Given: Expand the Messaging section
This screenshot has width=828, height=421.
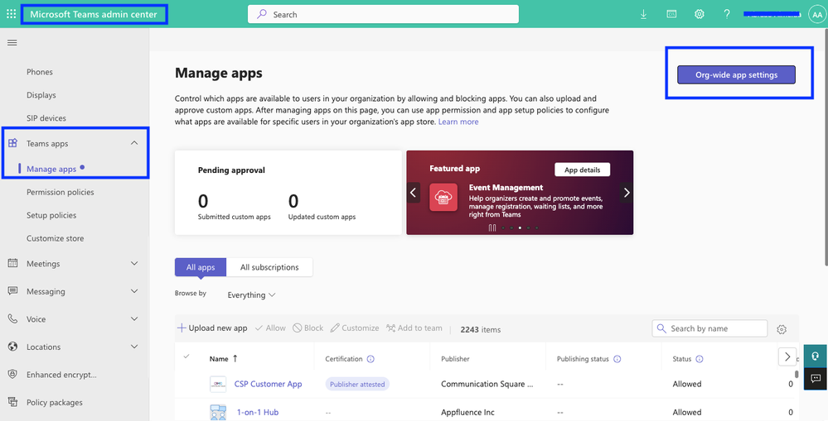Looking at the screenshot, I should tap(134, 291).
